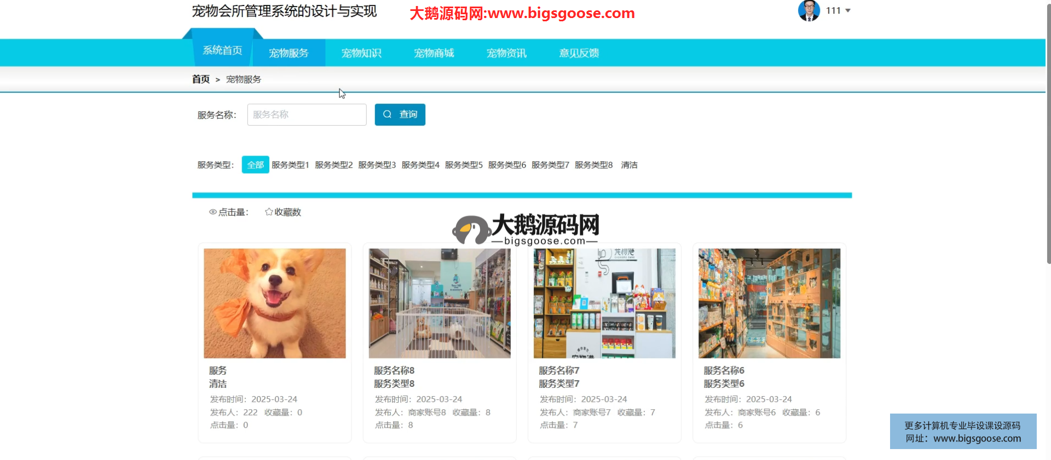Click the 服务类型7 label on card
1051x460 pixels.
(559, 384)
